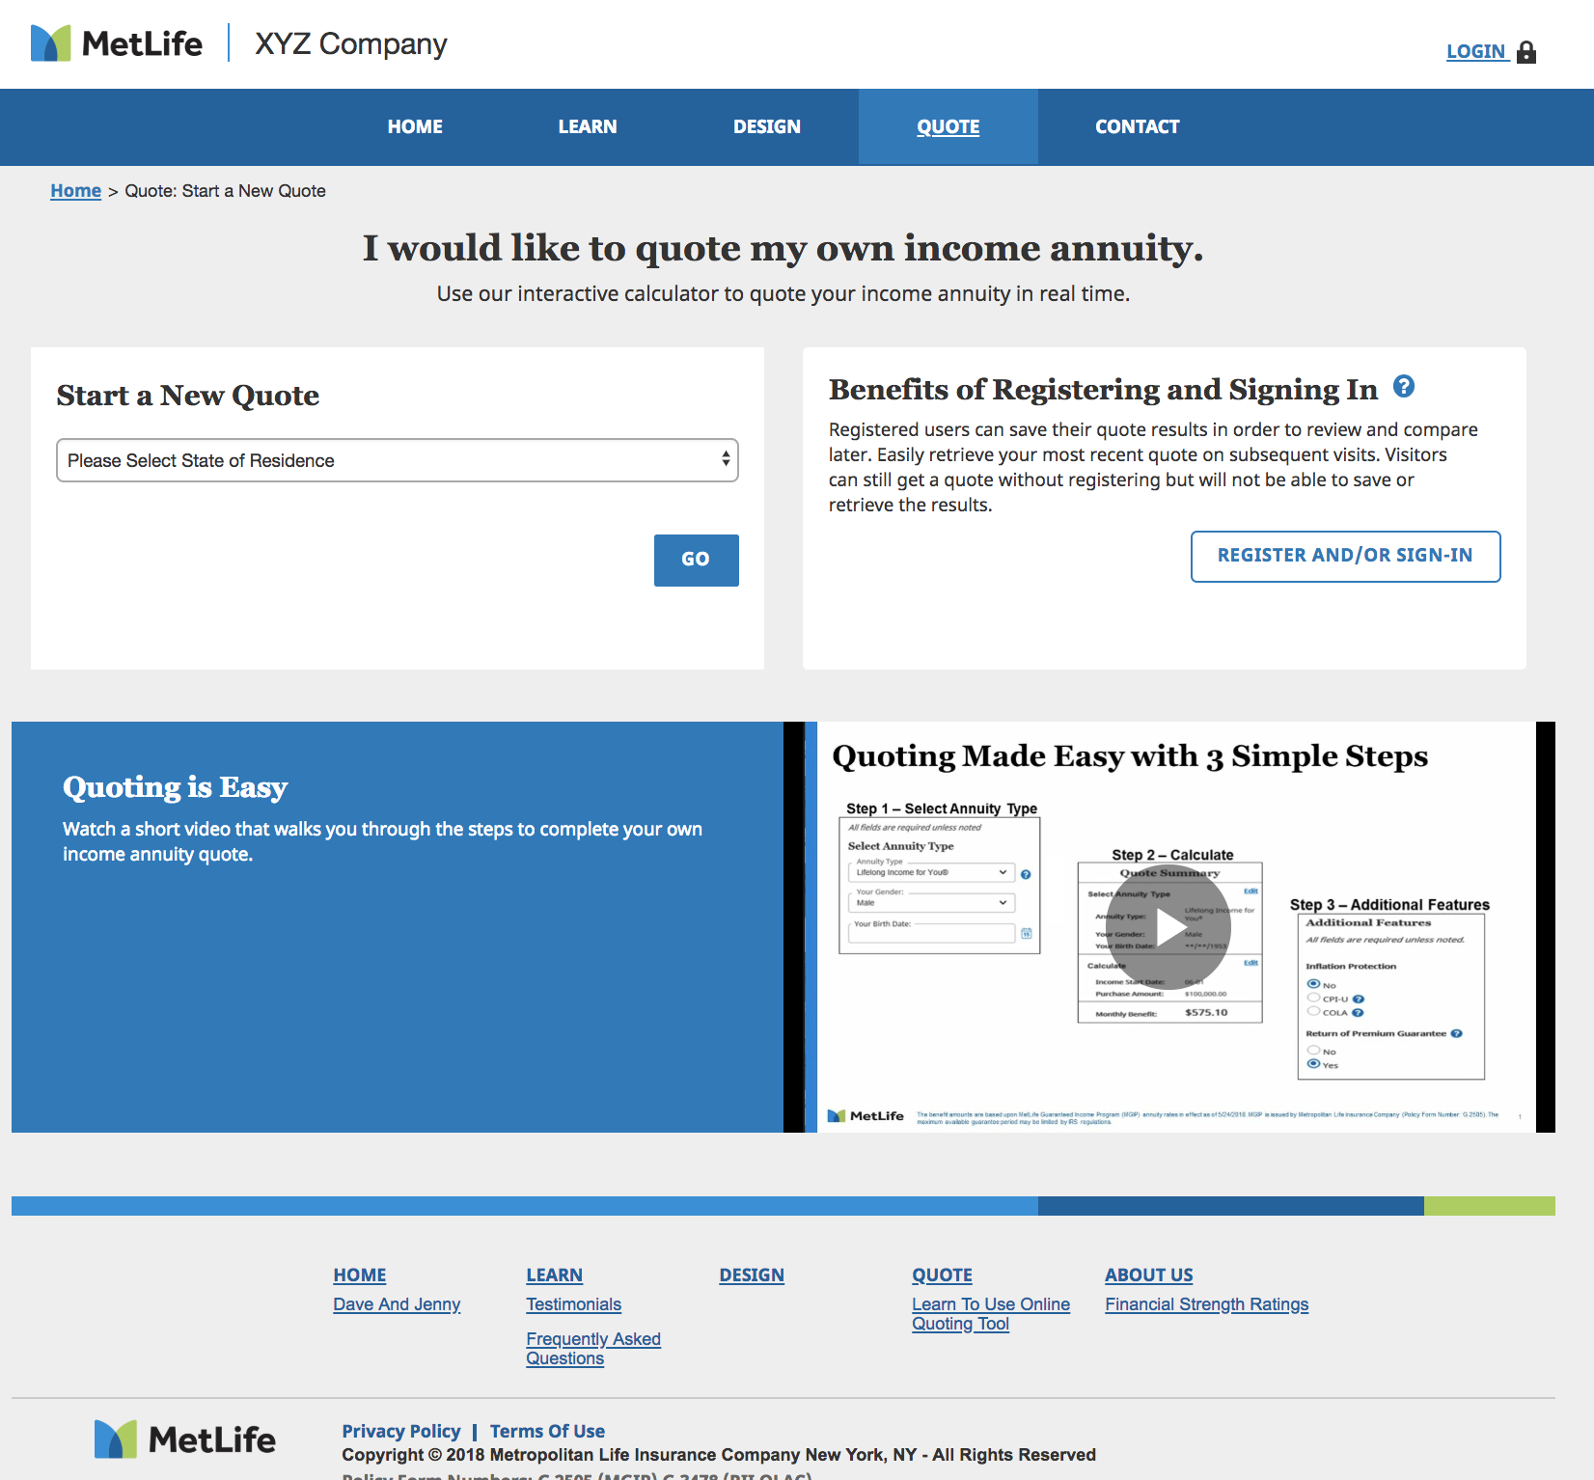Open the ABOUT US footer link
Image resolution: width=1594 pixels, height=1480 pixels.
tap(1149, 1275)
